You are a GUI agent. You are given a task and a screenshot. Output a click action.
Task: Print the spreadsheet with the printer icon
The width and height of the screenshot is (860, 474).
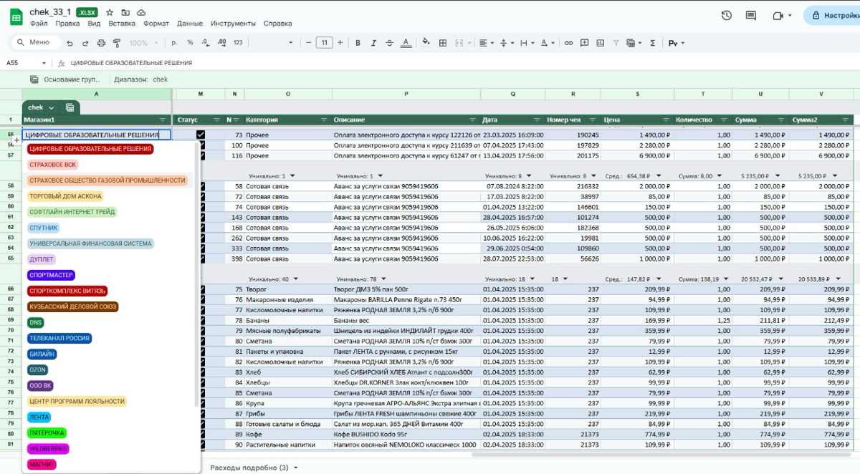coord(101,43)
